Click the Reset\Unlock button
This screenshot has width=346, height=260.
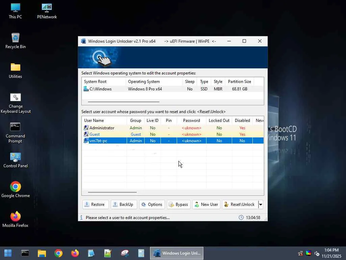pyautogui.click(x=240, y=204)
